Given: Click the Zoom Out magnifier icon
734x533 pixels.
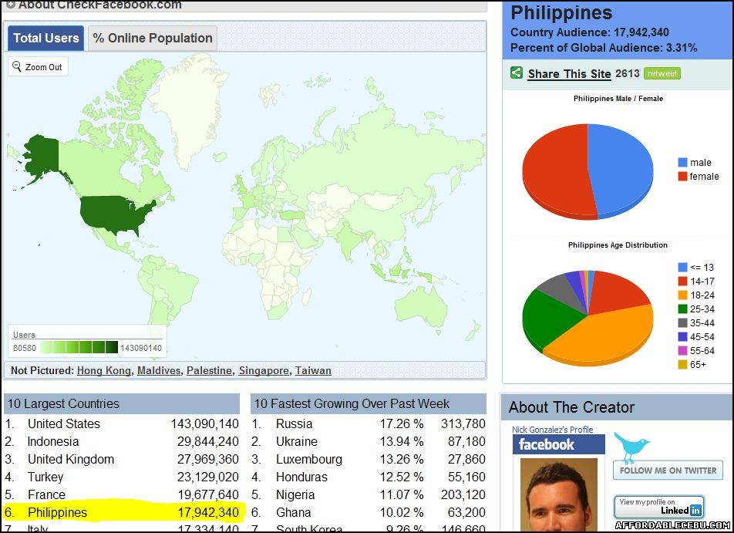Looking at the screenshot, I should point(17,66).
